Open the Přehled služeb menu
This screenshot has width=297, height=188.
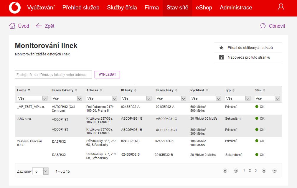(81, 8)
